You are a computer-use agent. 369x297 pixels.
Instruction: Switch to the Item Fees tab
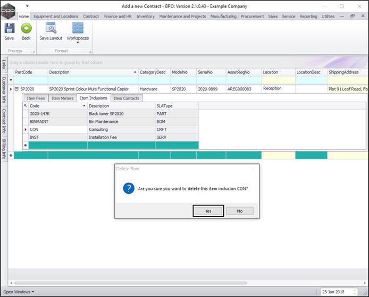[x=36, y=98]
